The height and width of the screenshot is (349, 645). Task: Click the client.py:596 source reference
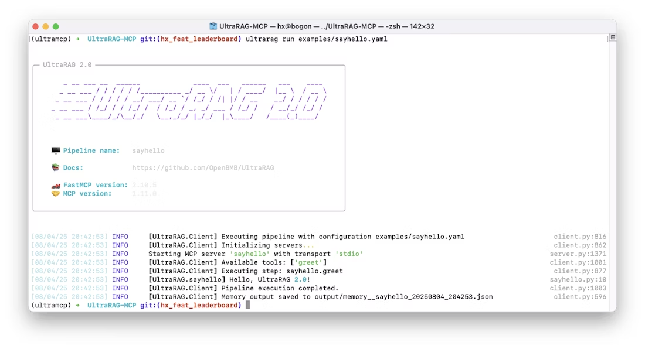tap(579, 297)
